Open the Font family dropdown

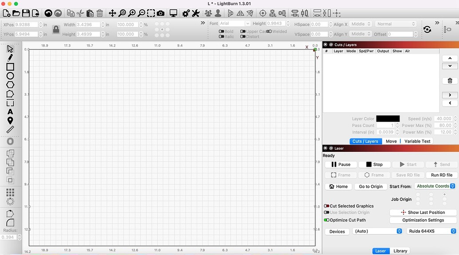coord(234,23)
